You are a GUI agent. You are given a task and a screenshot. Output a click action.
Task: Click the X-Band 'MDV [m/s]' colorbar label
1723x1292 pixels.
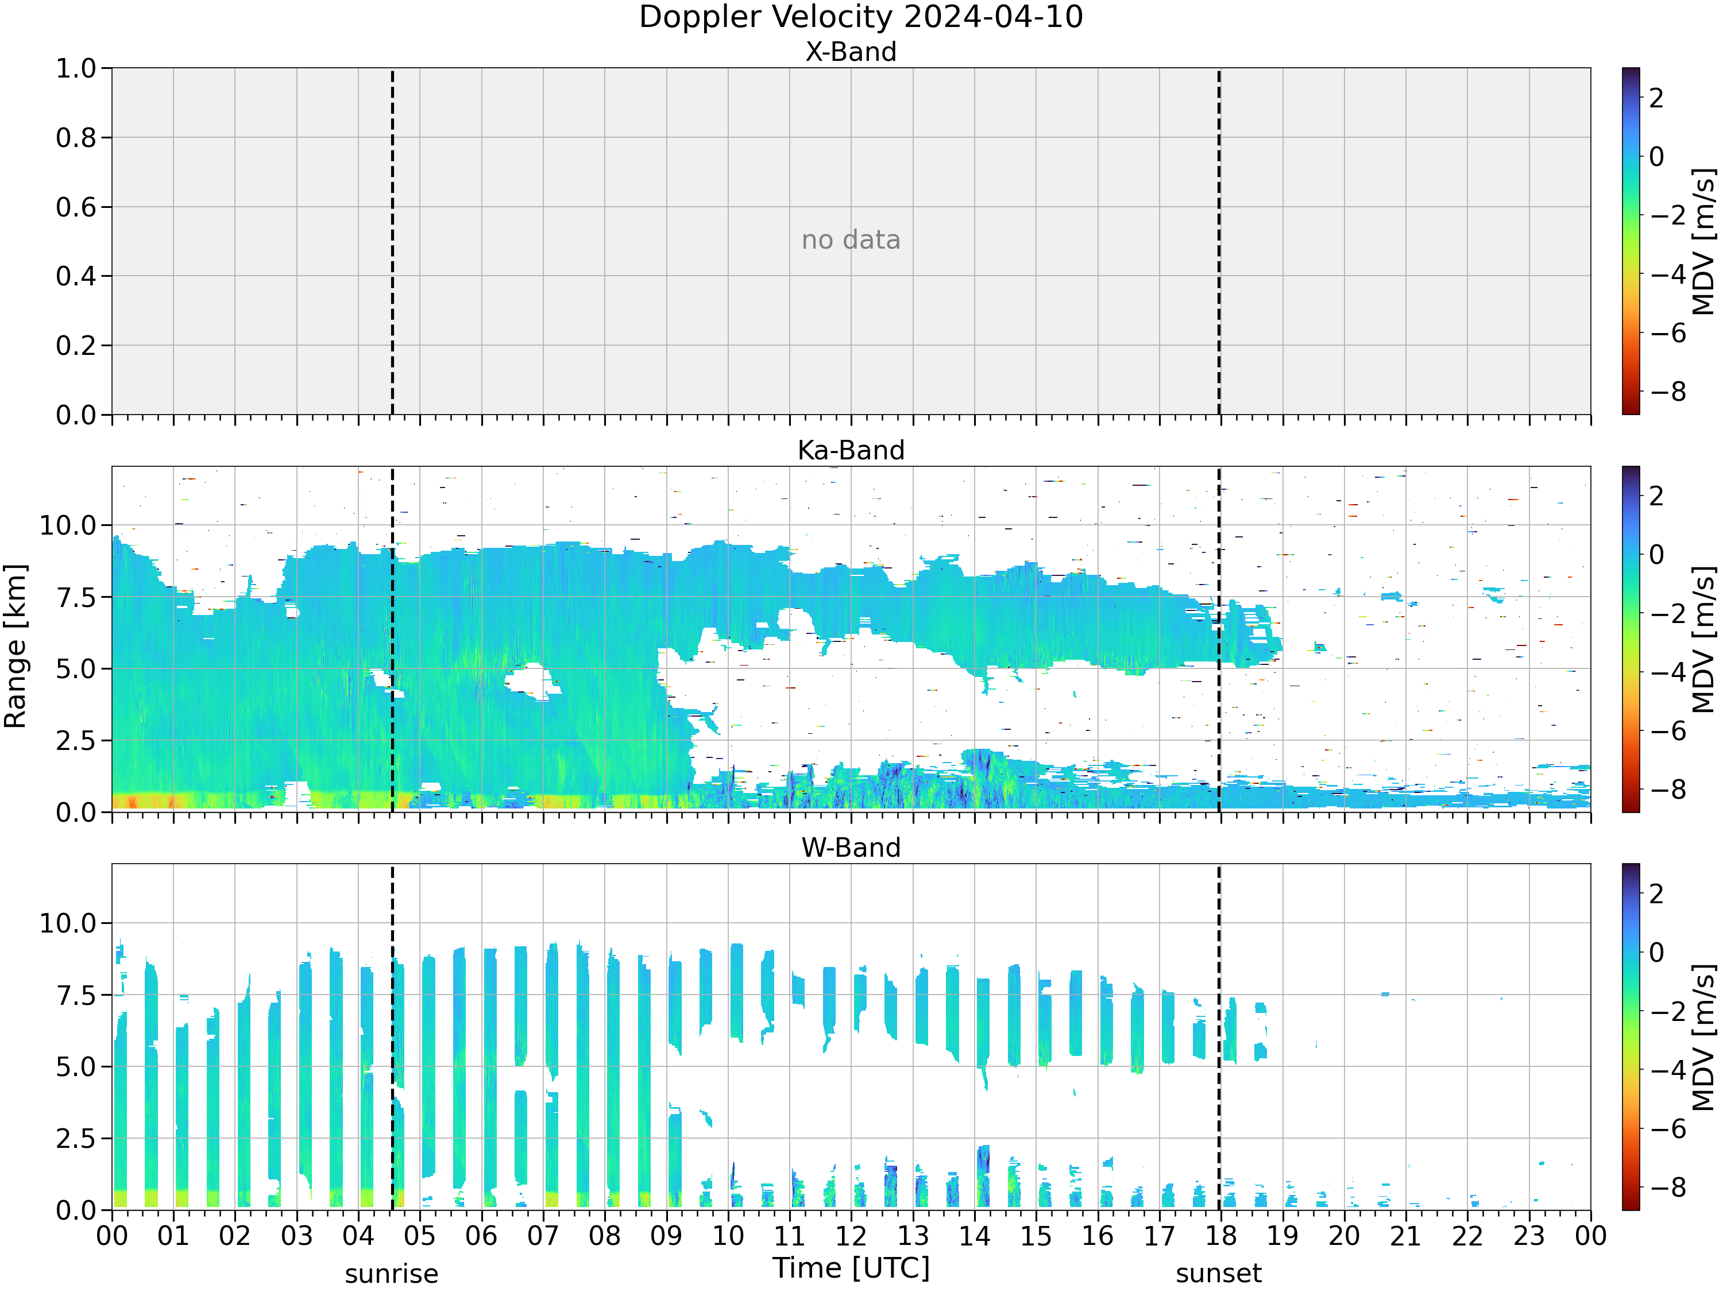(x=1703, y=241)
